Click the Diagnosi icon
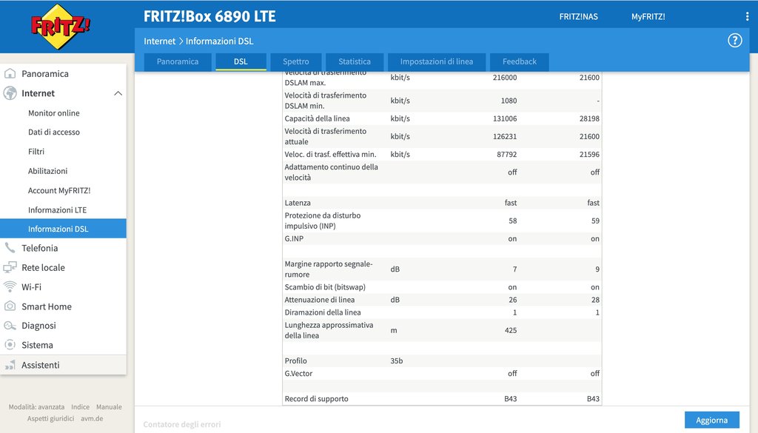The height and width of the screenshot is (433, 758). (10, 326)
